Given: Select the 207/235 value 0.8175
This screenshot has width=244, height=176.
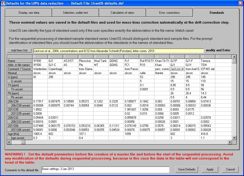Looking at the screenshot, I should point(192,110).
